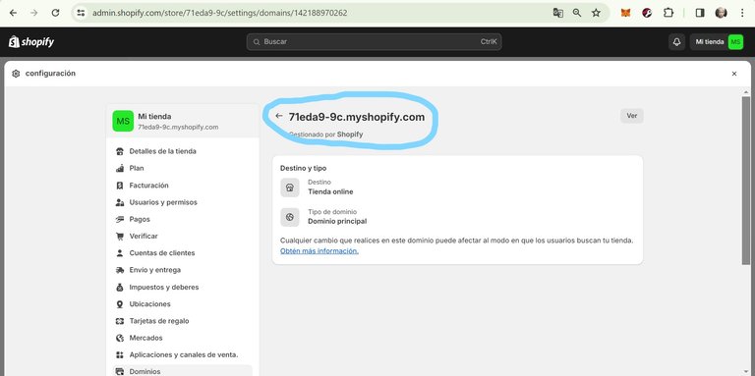This screenshot has width=755, height=376.
Task: Click the Dominio principal globe icon
Action: [x=290, y=217]
